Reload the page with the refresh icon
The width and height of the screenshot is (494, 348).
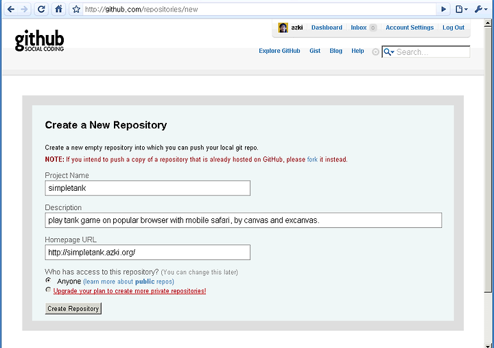tap(41, 9)
